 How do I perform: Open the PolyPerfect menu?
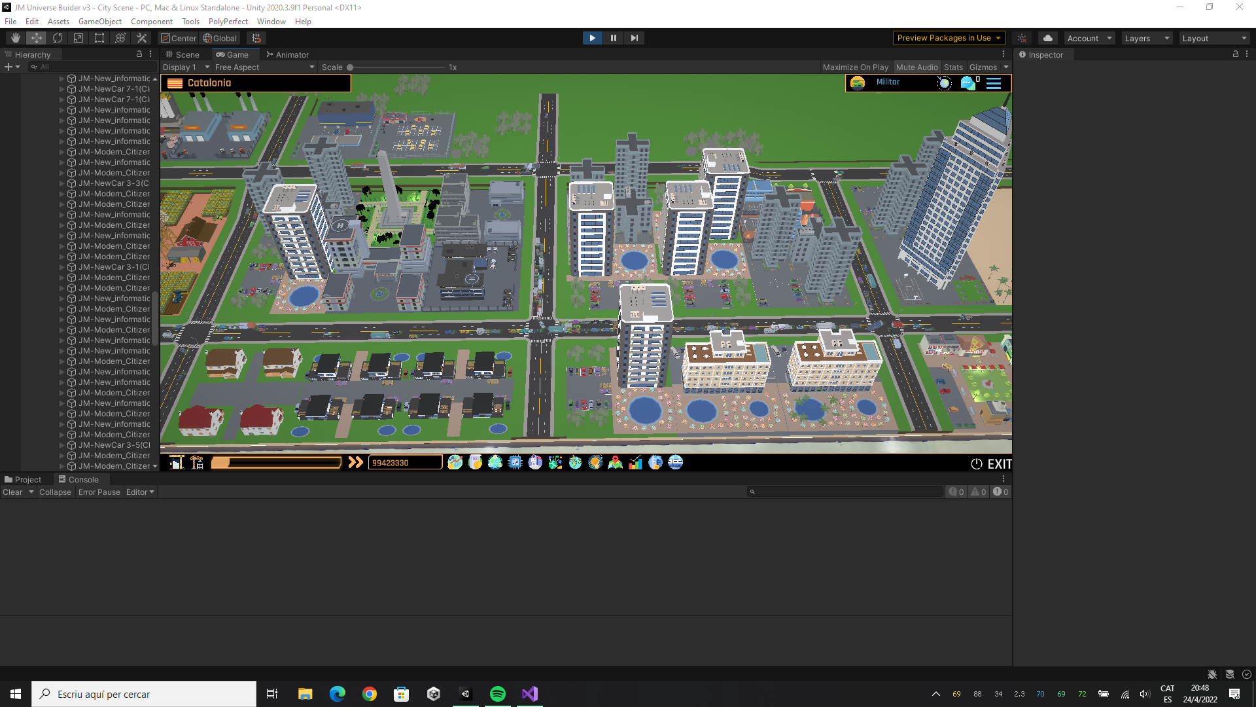tap(228, 22)
